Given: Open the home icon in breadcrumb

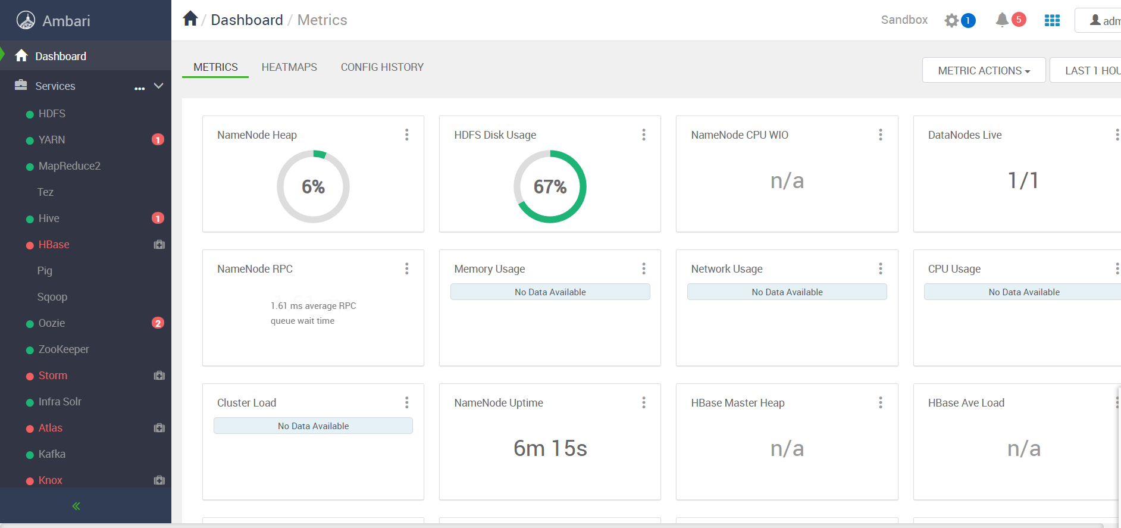Looking at the screenshot, I should 190,18.
